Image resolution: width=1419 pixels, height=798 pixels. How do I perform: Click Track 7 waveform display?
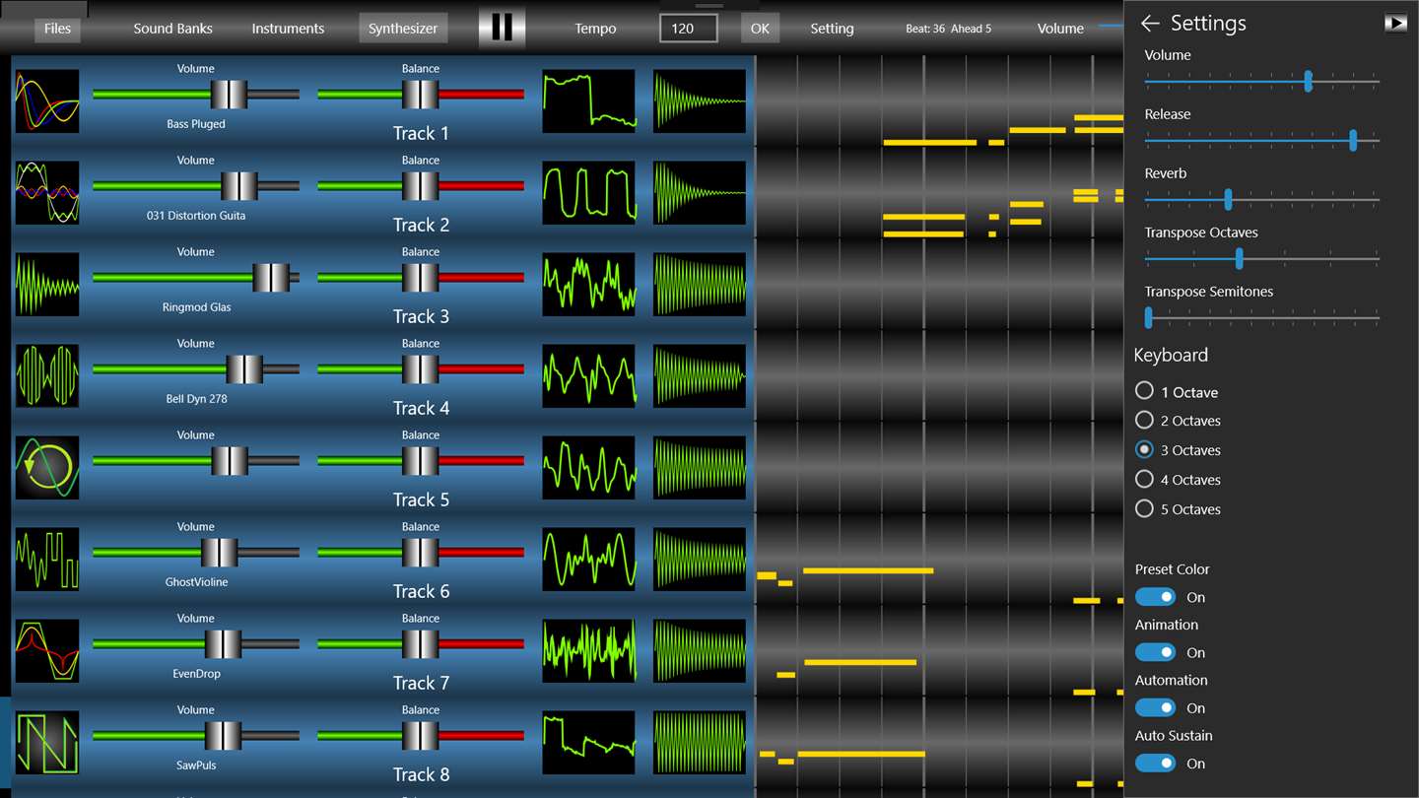coord(589,650)
